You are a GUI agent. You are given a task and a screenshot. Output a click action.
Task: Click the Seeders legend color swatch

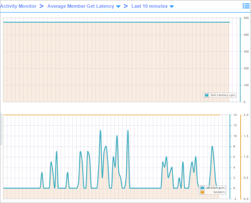[202, 192]
